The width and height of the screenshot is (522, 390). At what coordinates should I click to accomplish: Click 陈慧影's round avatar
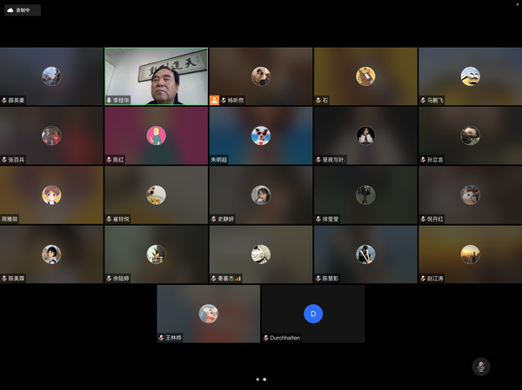coord(365,254)
